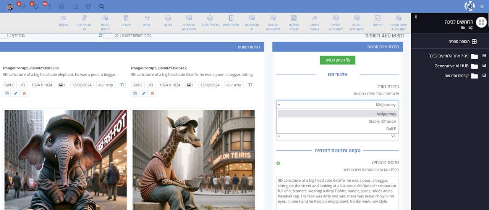This screenshot has width=489, height=210.
Task: Expand the Generative AI HUB folder
Action: point(484,66)
